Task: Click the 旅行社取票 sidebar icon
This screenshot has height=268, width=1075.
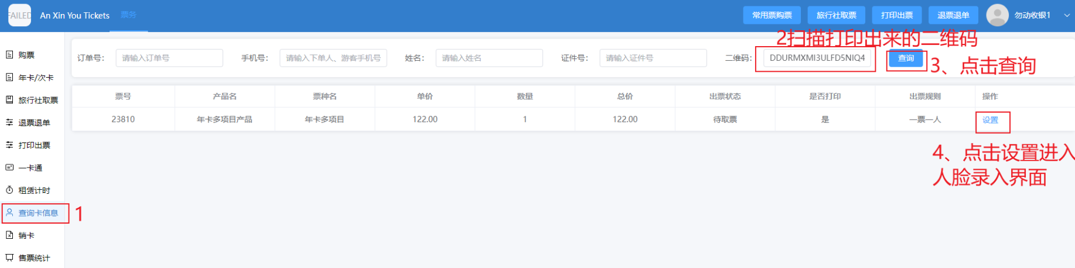Action: pyautogui.click(x=9, y=100)
